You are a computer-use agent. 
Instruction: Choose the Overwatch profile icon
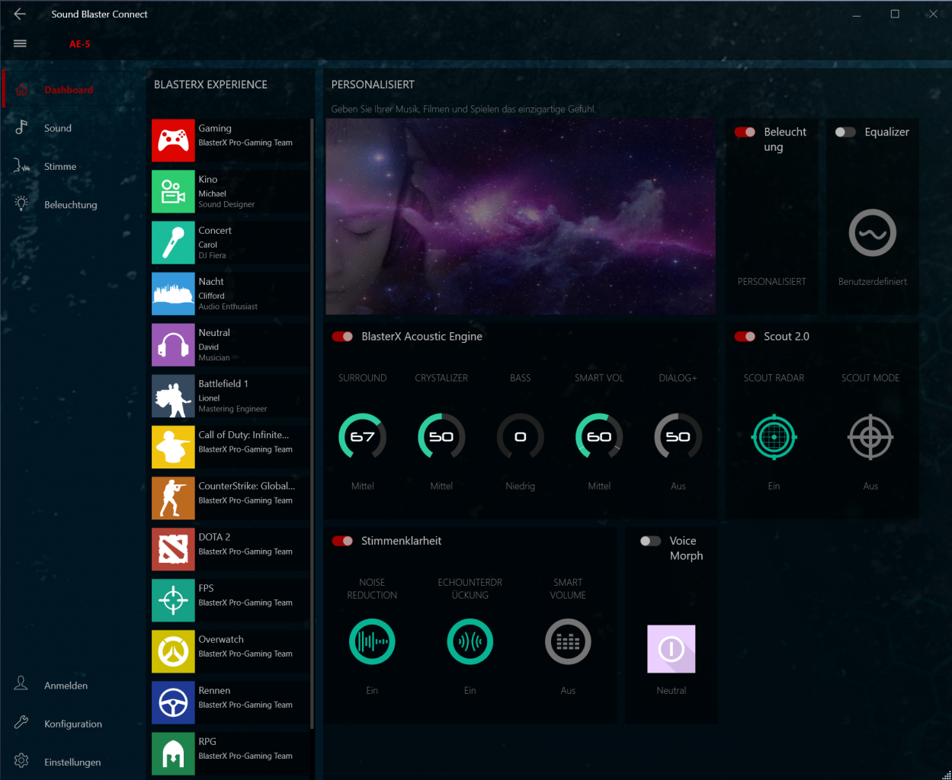click(x=173, y=651)
